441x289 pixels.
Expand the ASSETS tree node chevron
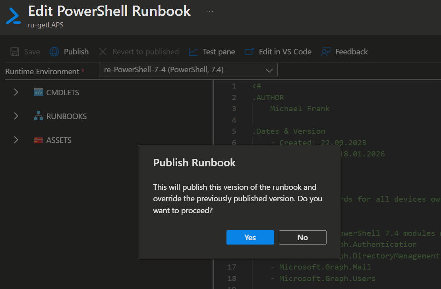[x=16, y=140]
